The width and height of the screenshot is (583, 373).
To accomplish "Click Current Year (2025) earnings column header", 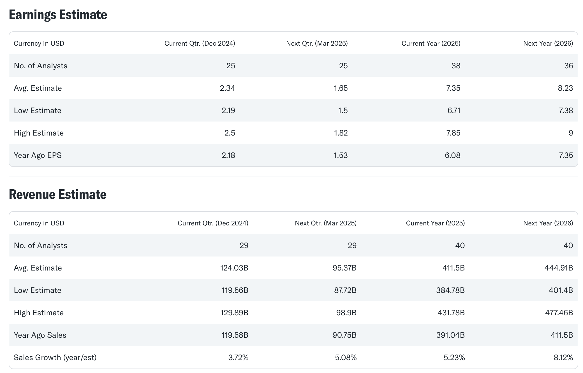I will (x=431, y=43).
